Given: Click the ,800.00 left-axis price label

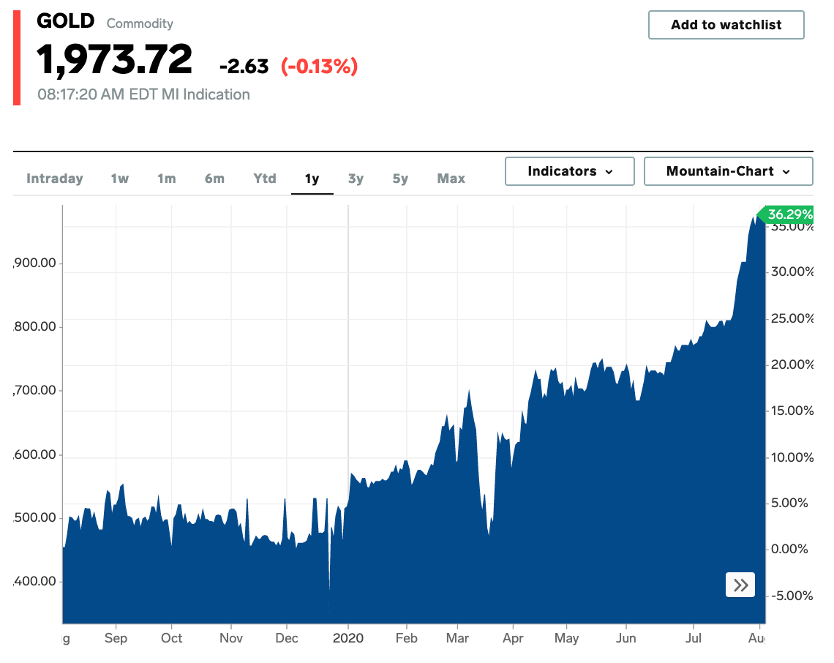Looking at the screenshot, I should pyautogui.click(x=34, y=326).
